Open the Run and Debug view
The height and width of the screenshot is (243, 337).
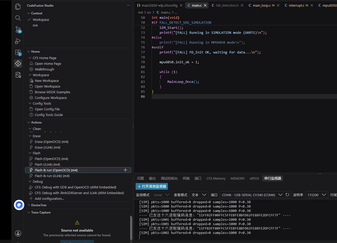18,41
